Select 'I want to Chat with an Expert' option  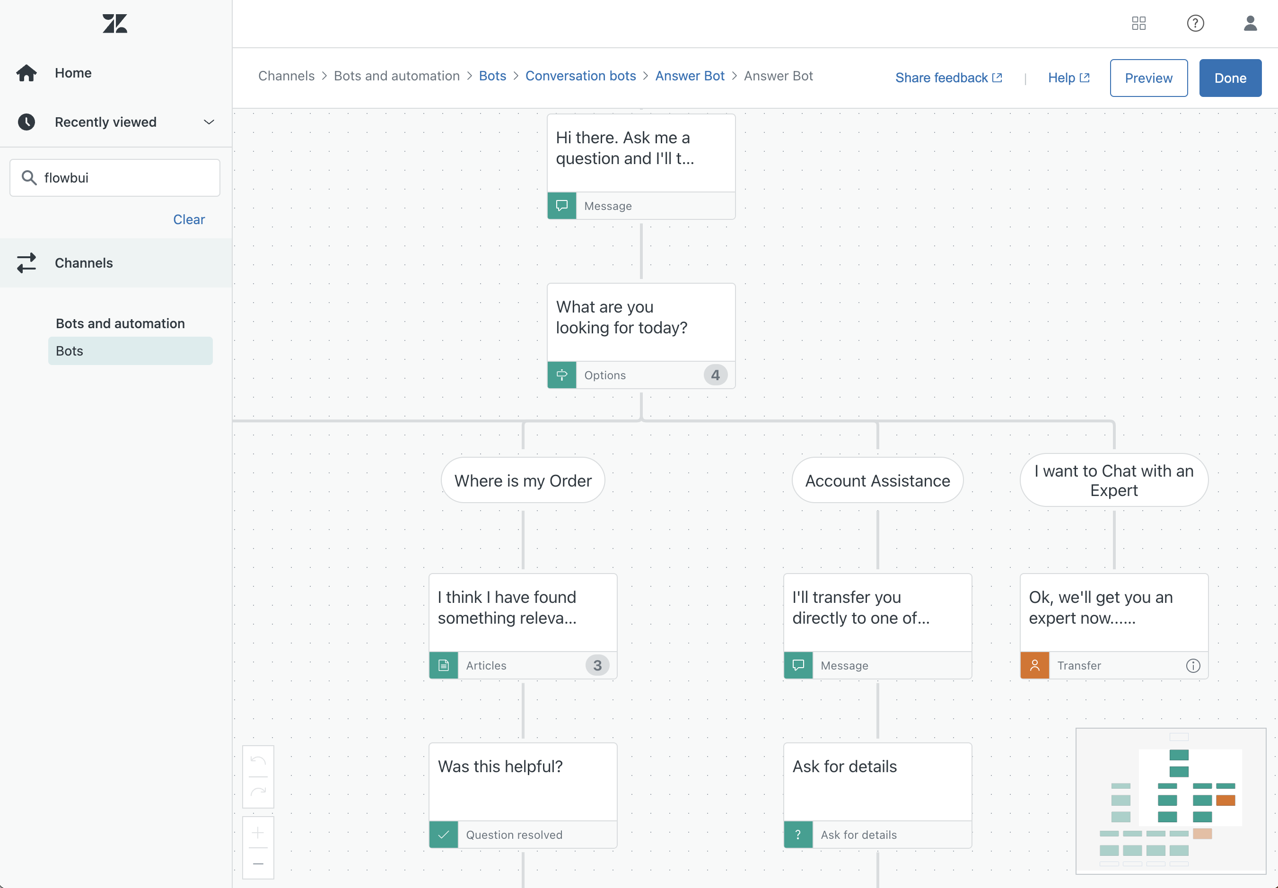pyautogui.click(x=1114, y=480)
